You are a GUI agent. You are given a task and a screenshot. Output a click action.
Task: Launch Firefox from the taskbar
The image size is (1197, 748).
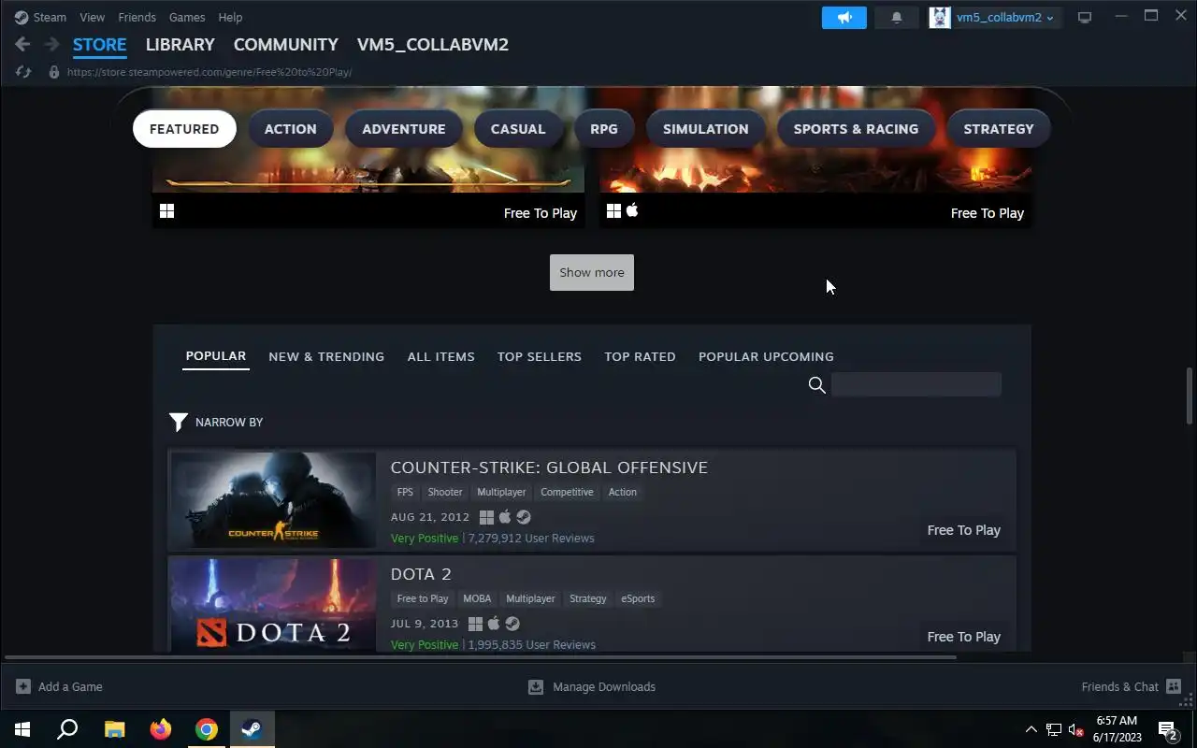point(161,729)
